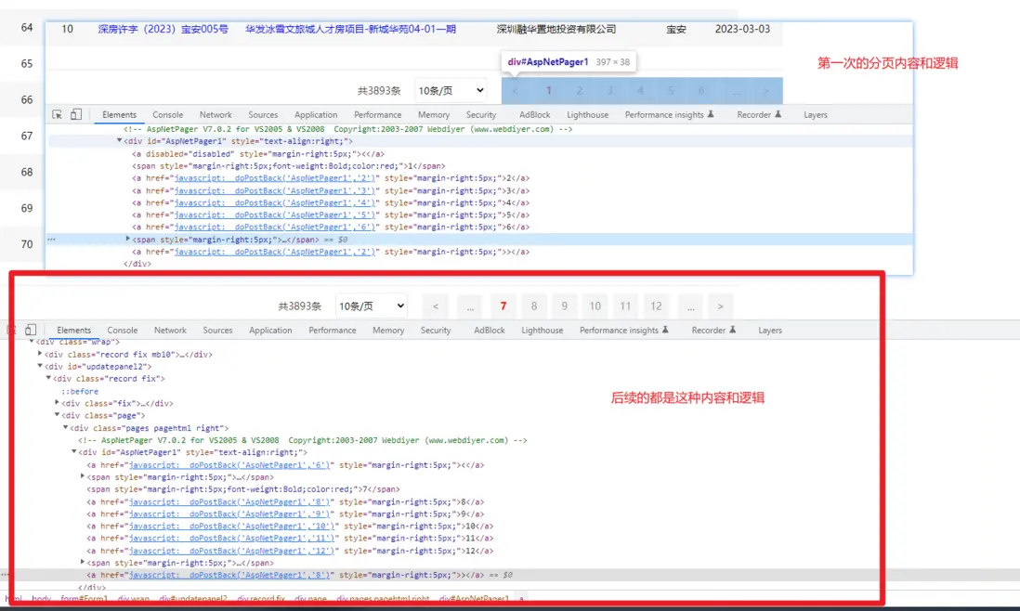This screenshot has height=611, width=1020.
Task: Open Performance tab in lower DevTools
Action: tap(332, 331)
